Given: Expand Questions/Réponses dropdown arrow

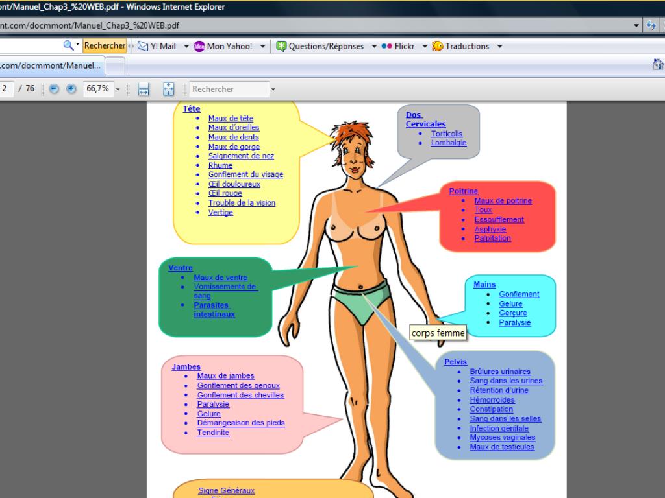Looking at the screenshot, I should pyautogui.click(x=374, y=46).
